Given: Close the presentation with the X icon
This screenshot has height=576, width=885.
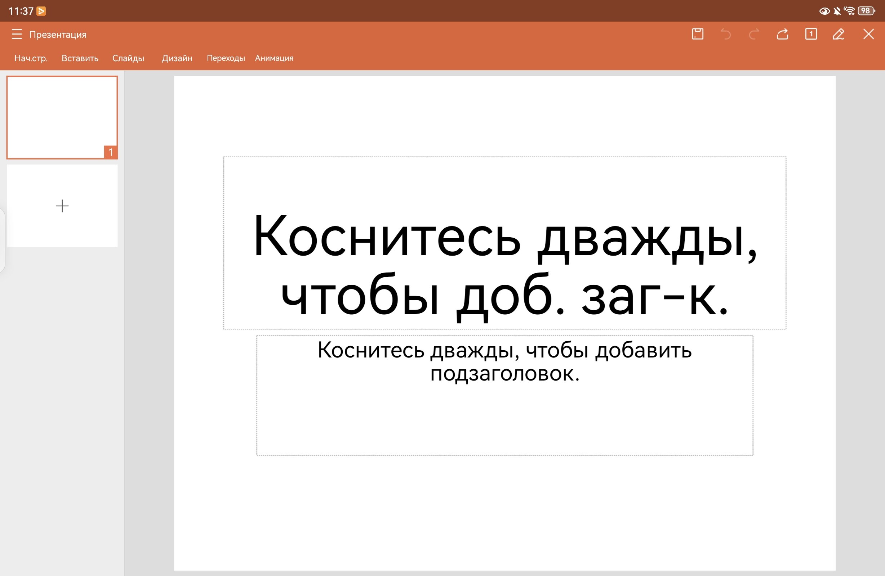Looking at the screenshot, I should coord(868,34).
